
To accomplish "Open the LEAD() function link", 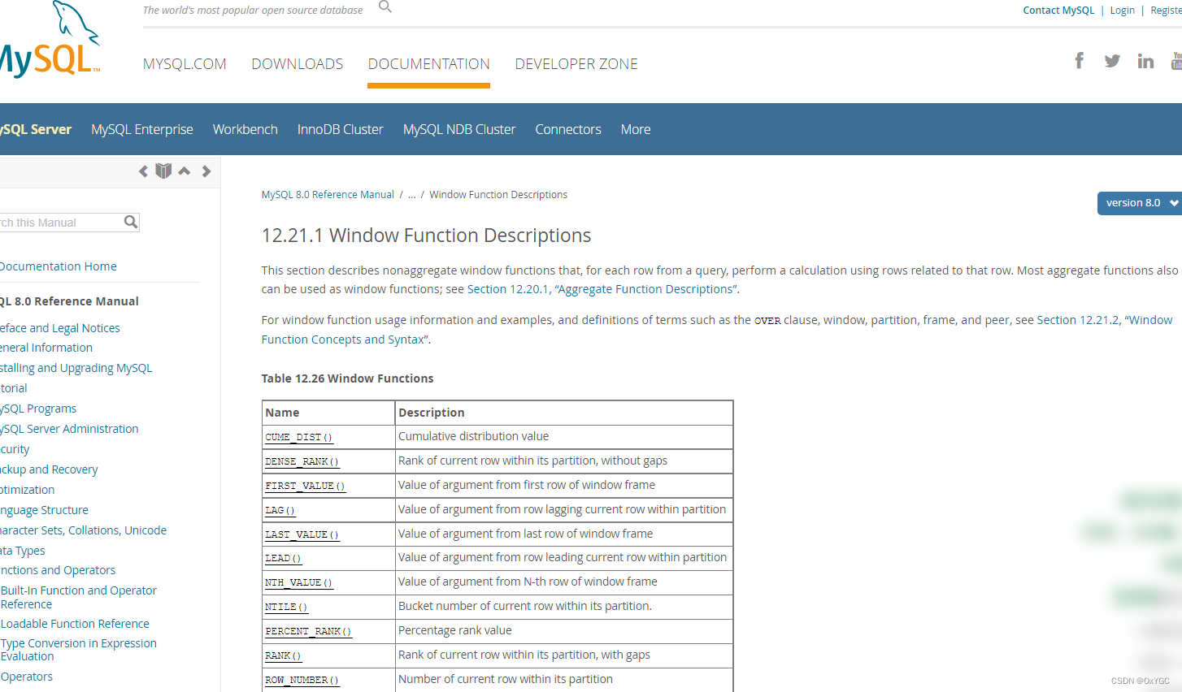I will click(283, 558).
